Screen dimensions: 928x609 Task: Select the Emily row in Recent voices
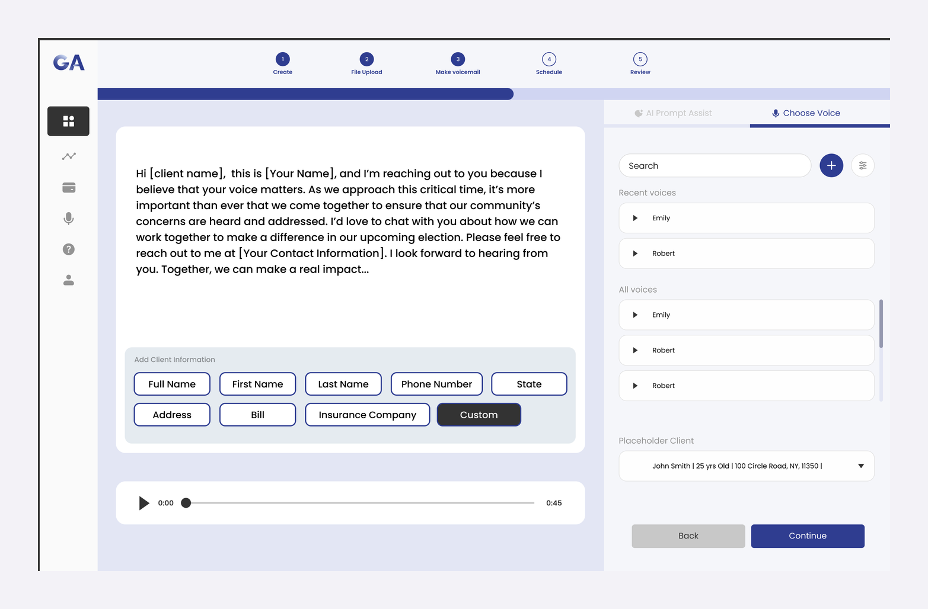(747, 218)
